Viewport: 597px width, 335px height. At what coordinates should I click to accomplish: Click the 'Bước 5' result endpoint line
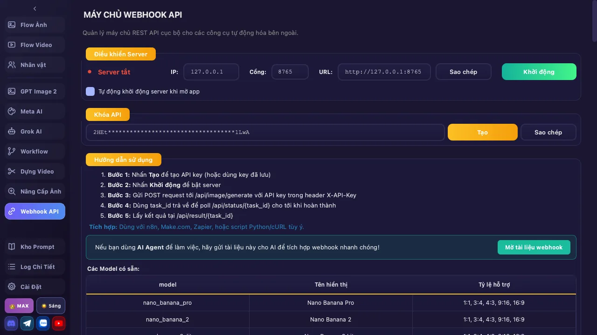point(170,216)
